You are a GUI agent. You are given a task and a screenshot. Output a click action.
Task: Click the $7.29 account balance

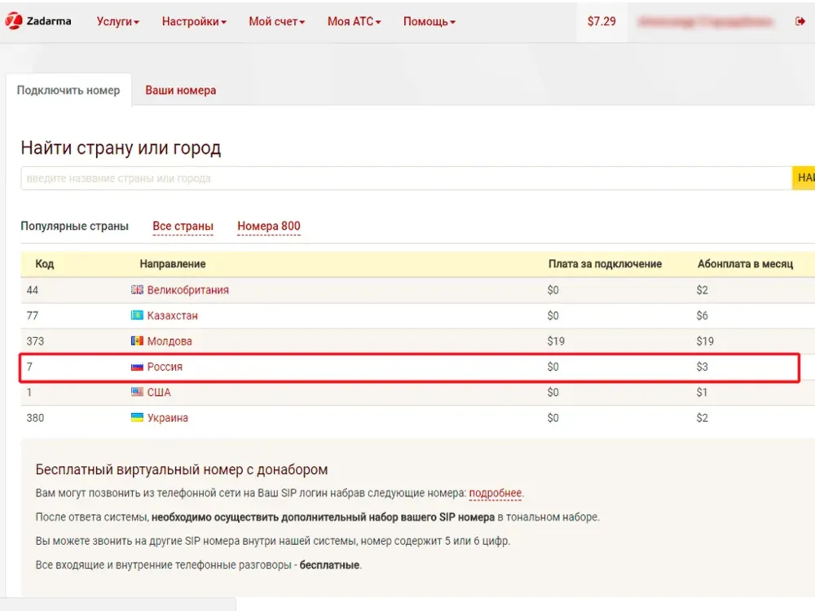tap(601, 21)
